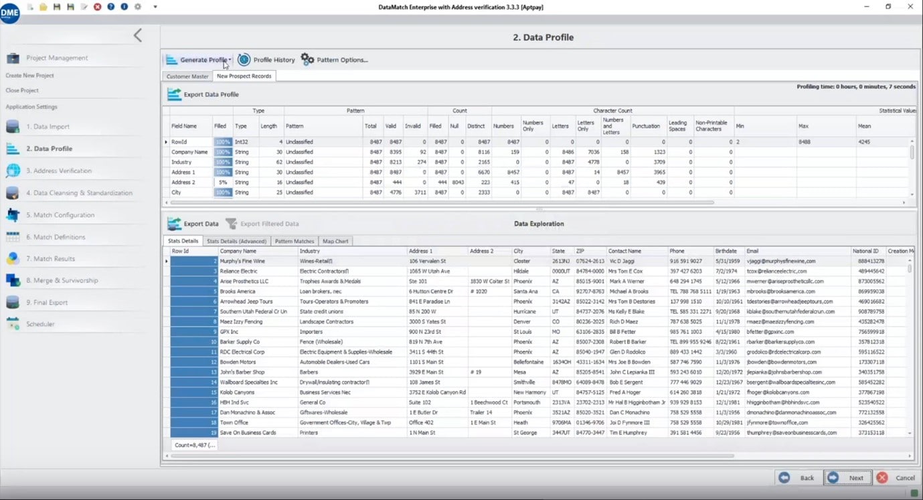This screenshot has width=923, height=500.
Task: Click the green status indicator in the status bar
Action: [x=914, y=493]
